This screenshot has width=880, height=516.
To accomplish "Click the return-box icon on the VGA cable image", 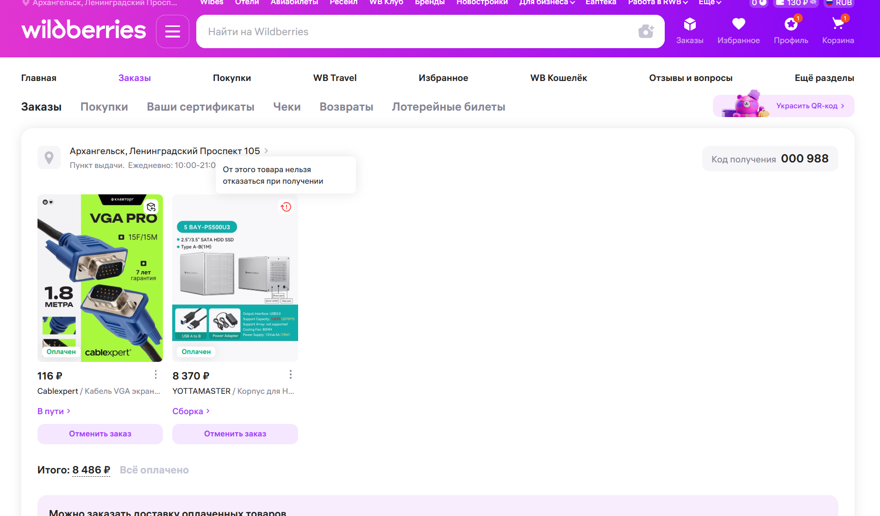I will [x=151, y=206].
